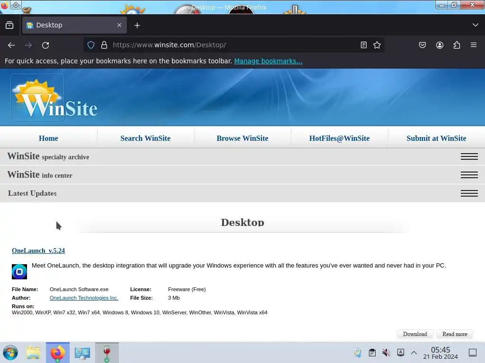Screen dimensions: 485x363
Task: Open blue-yellow tray icon left of clipboard
Action: point(358,353)
